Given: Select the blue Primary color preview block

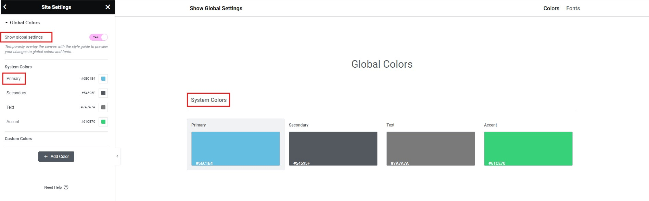Looking at the screenshot, I should tap(236, 149).
